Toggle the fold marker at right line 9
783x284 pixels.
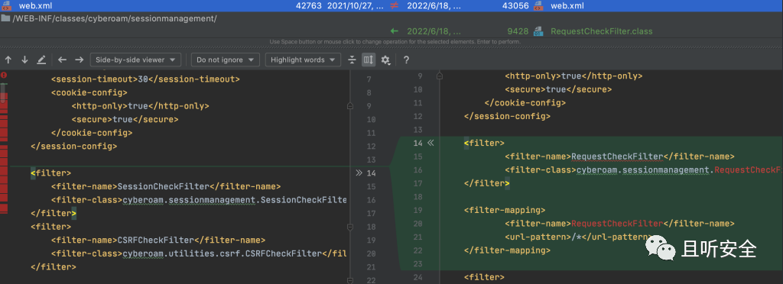(440, 76)
